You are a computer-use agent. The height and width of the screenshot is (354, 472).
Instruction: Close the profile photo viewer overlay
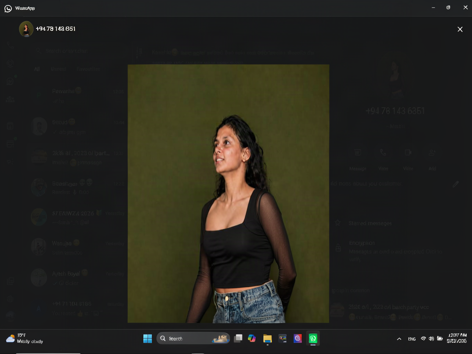pyautogui.click(x=460, y=29)
